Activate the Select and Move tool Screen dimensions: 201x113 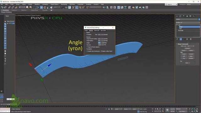click(x=41, y=8)
